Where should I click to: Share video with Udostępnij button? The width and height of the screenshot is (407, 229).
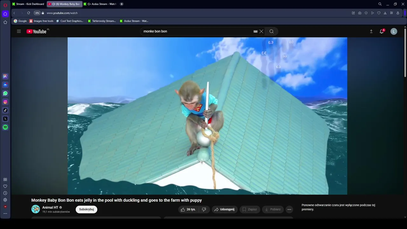coord(224,209)
